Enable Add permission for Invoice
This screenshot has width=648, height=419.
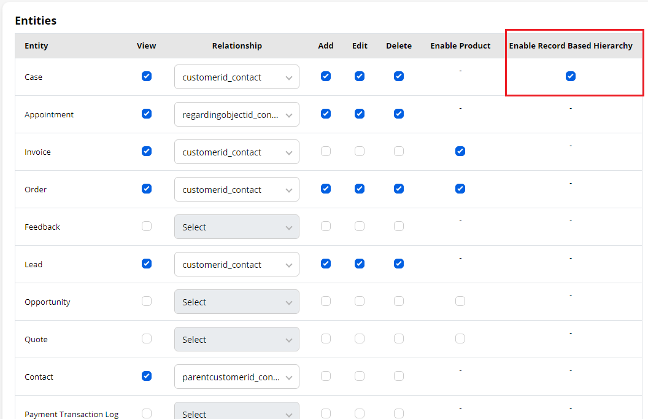tap(326, 151)
